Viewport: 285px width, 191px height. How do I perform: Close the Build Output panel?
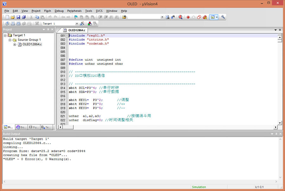coord(280,134)
